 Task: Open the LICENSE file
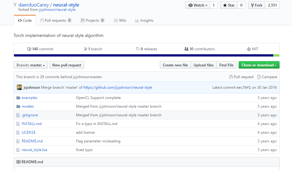pyautogui.click(x=29, y=132)
